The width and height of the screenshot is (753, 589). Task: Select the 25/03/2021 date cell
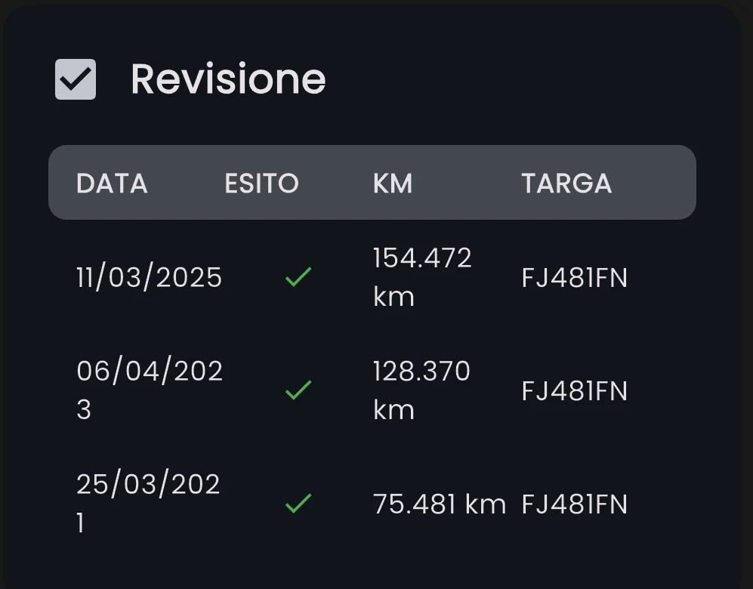[148, 504]
